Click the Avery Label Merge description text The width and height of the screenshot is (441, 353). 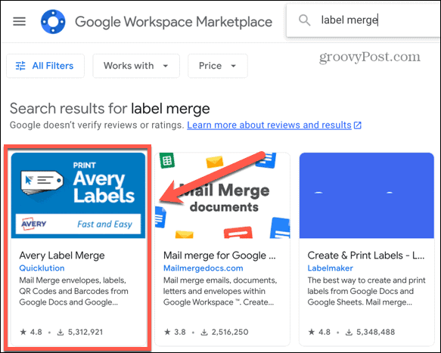tap(73, 291)
